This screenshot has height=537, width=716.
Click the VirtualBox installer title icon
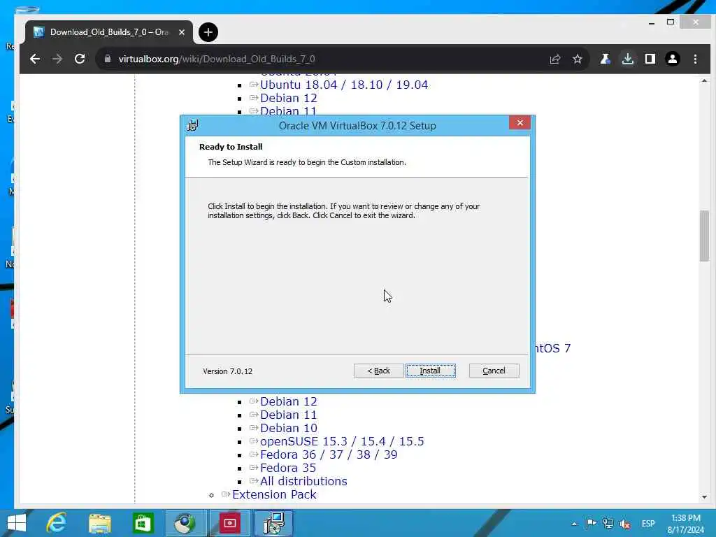(x=193, y=125)
